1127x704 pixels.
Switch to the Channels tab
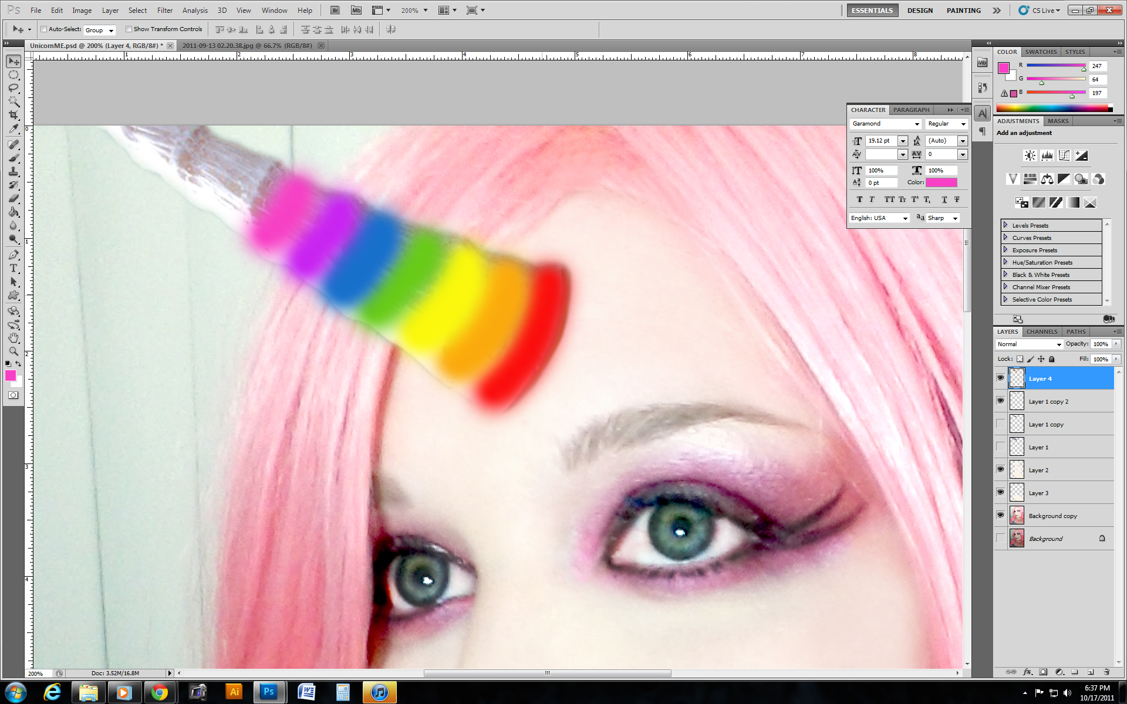[1042, 331]
